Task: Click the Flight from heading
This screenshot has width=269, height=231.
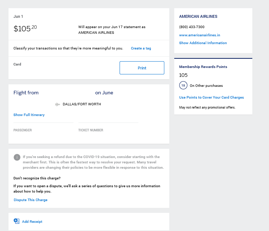Action: pyautogui.click(x=26, y=93)
